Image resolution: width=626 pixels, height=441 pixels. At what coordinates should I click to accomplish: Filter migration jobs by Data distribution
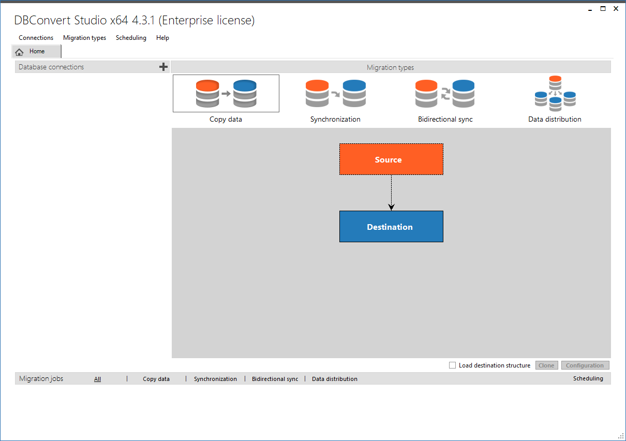[x=335, y=379]
